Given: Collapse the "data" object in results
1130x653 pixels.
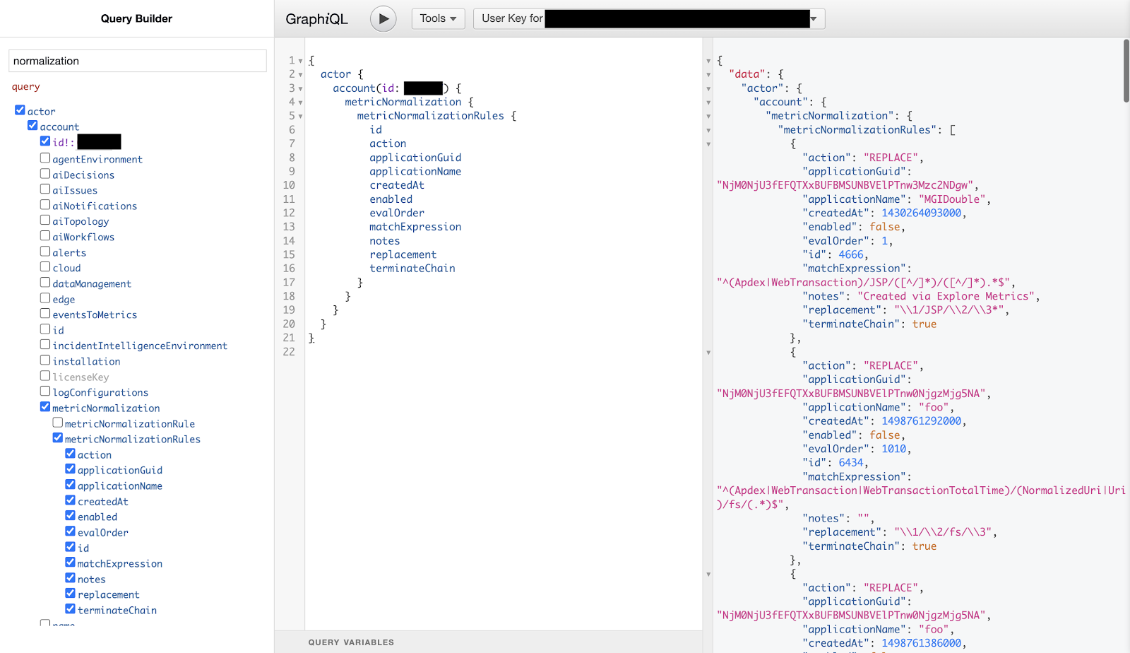Looking at the screenshot, I should point(708,75).
